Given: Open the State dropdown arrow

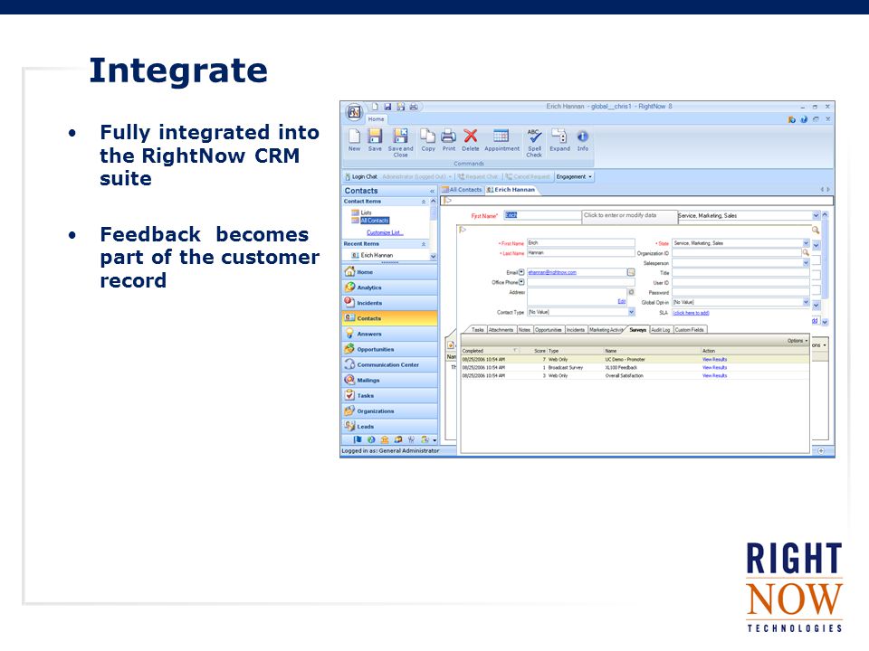Looking at the screenshot, I should pyautogui.click(x=806, y=243).
